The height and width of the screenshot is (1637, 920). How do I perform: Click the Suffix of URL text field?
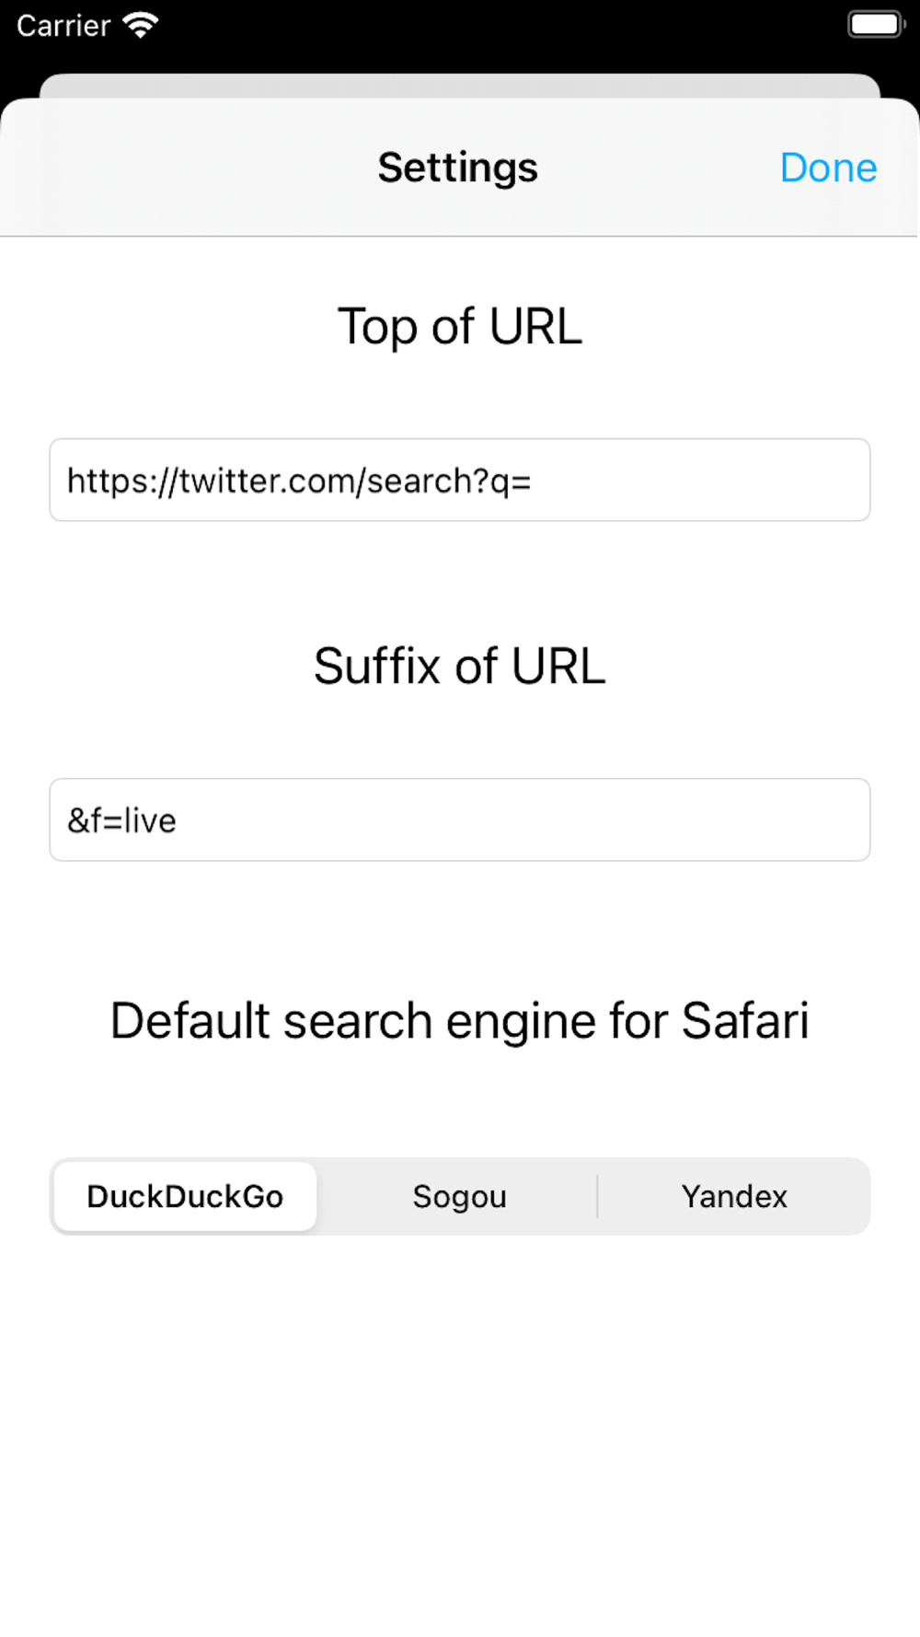[x=460, y=819]
